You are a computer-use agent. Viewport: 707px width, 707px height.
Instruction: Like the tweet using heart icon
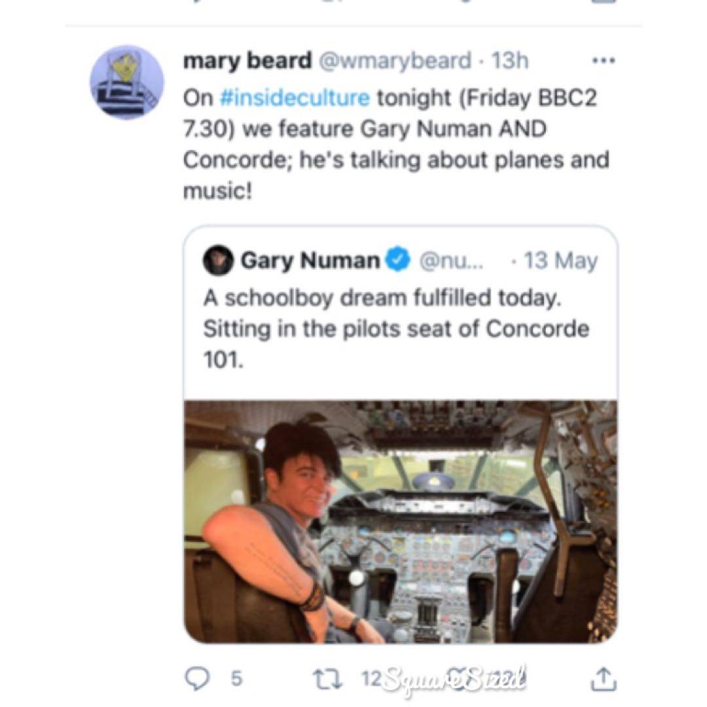click(x=458, y=679)
